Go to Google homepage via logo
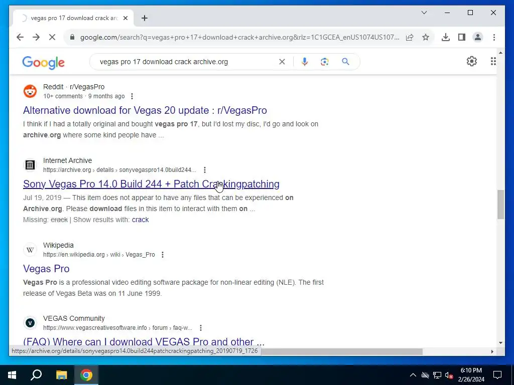The image size is (514, 385). [x=43, y=62]
